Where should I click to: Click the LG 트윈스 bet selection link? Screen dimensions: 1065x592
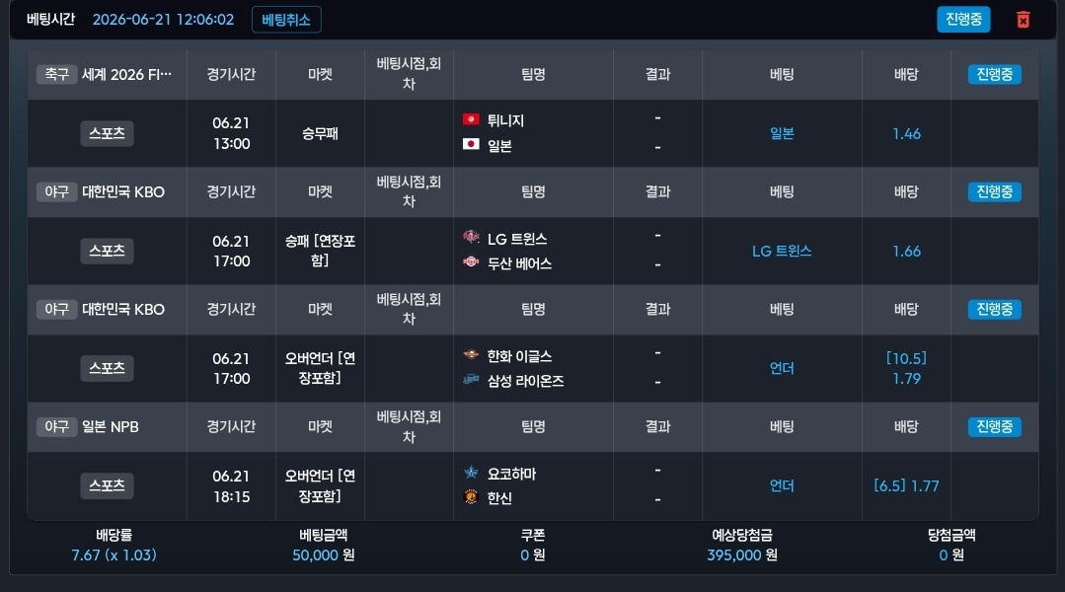(782, 251)
